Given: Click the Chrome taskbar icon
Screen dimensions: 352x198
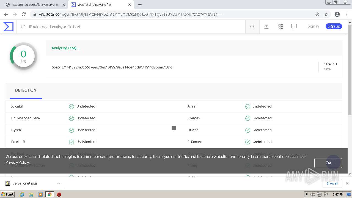Looking at the screenshot, I should [x=50, y=194].
